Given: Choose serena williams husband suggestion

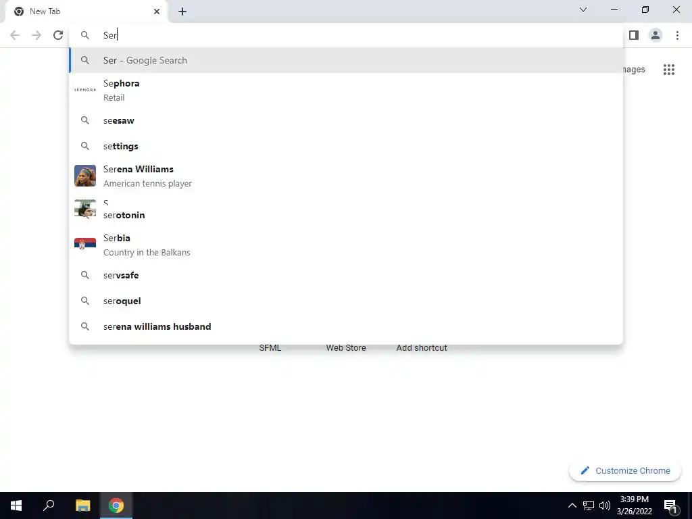Looking at the screenshot, I should coord(346,326).
